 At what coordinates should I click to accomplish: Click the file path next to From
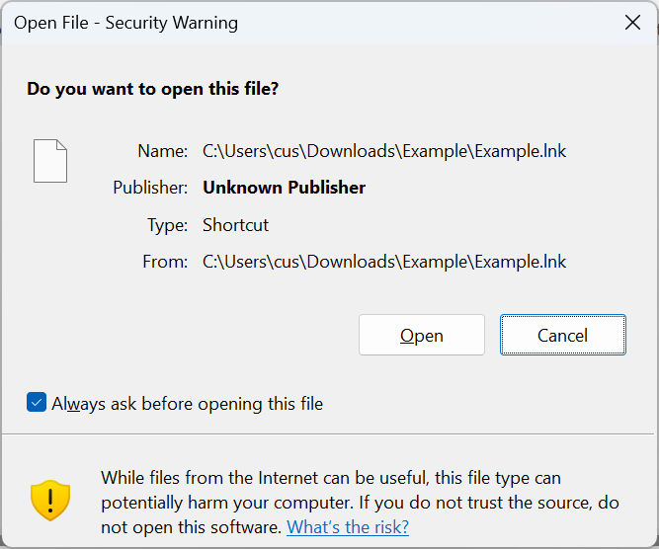(384, 262)
